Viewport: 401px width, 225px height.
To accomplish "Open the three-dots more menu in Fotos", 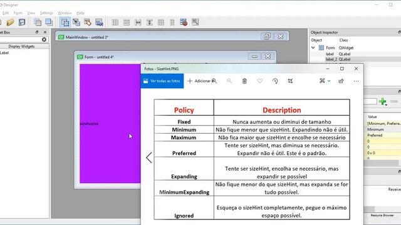I will pos(356,81).
